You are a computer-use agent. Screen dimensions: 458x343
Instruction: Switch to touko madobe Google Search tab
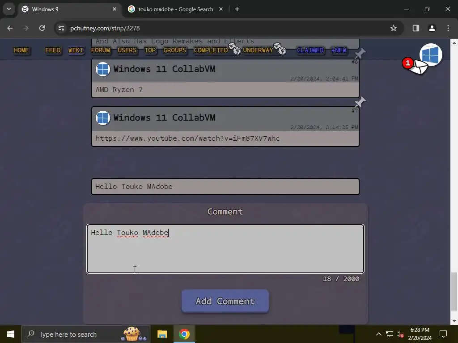pos(175,9)
